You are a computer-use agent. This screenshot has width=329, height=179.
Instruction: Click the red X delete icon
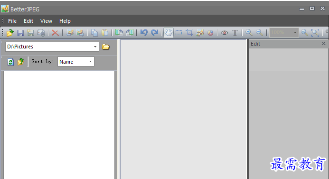(x=55, y=33)
